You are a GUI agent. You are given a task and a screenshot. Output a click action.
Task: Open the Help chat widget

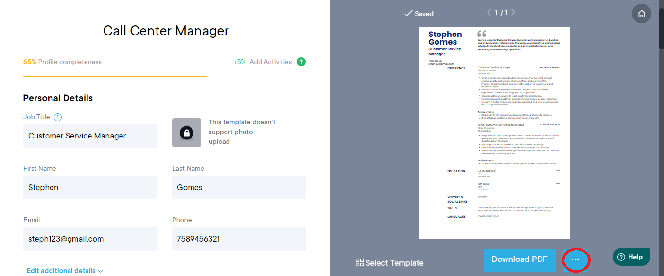point(631,257)
